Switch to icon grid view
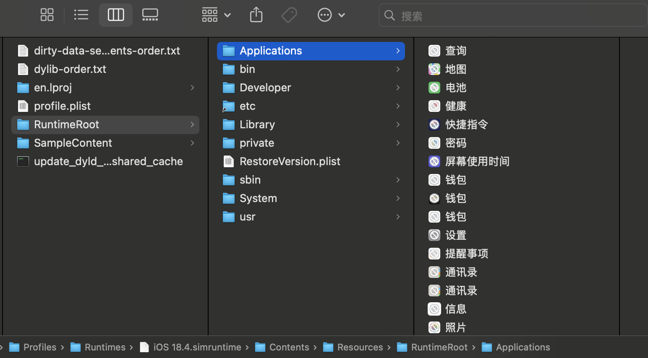The image size is (648, 358). point(47,15)
